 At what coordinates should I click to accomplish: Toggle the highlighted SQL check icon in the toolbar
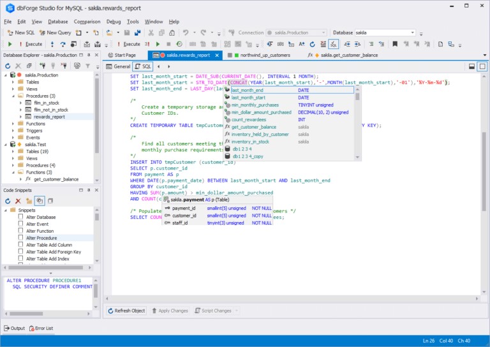(x=334, y=44)
